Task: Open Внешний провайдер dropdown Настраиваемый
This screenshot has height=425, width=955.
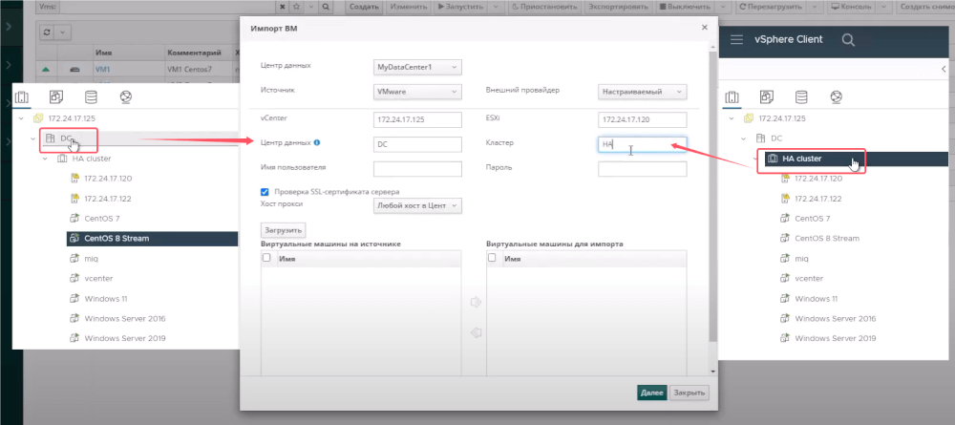Action: point(643,92)
